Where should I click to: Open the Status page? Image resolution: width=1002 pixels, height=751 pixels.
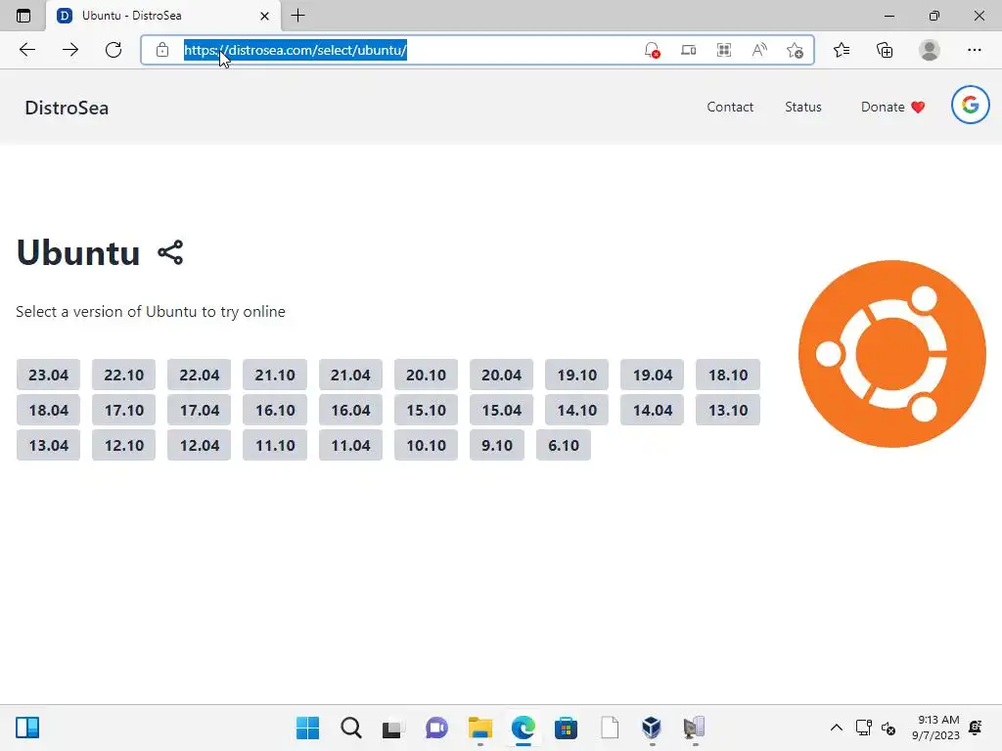click(803, 108)
